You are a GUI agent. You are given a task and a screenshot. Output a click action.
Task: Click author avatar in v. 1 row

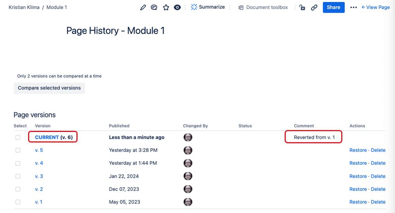pyautogui.click(x=188, y=202)
